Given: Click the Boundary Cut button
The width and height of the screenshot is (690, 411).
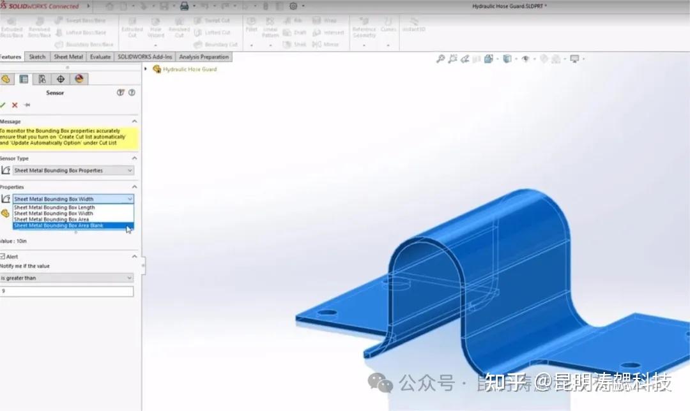Looking at the screenshot, I should [x=216, y=45].
